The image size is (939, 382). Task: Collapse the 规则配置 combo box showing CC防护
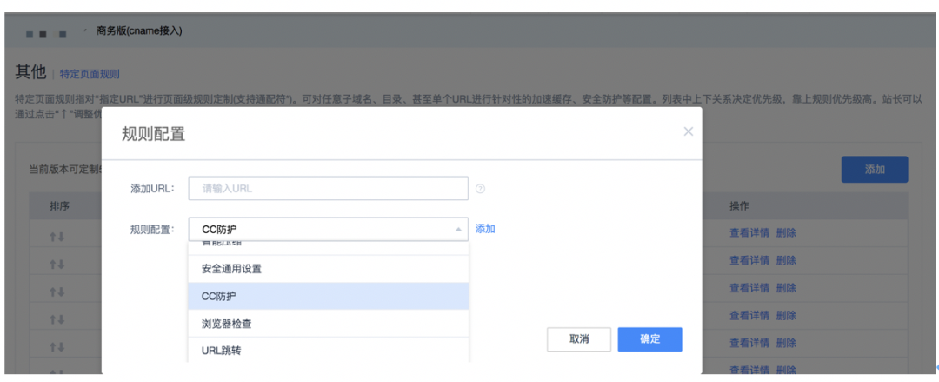(457, 229)
